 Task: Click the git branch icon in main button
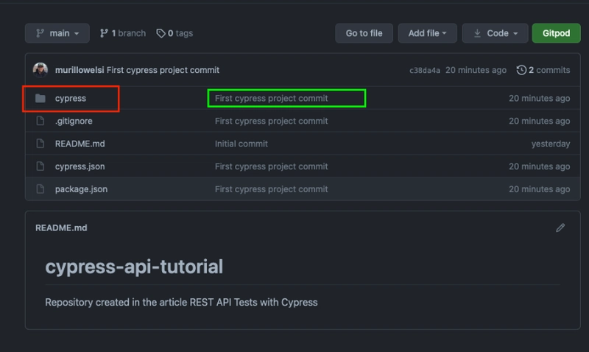coord(40,33)
